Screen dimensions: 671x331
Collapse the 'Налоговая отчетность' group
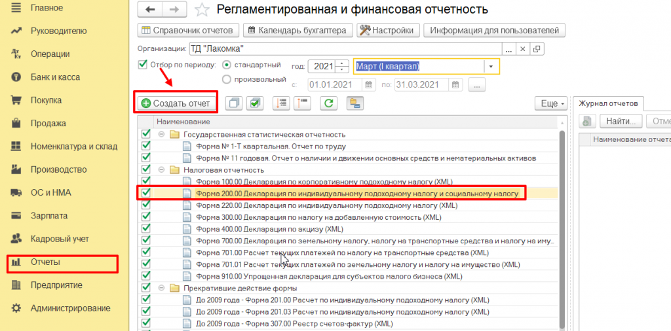(x=161, y=169)
